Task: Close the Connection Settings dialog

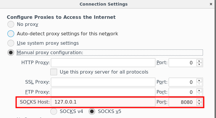Action: coord(211,4)
